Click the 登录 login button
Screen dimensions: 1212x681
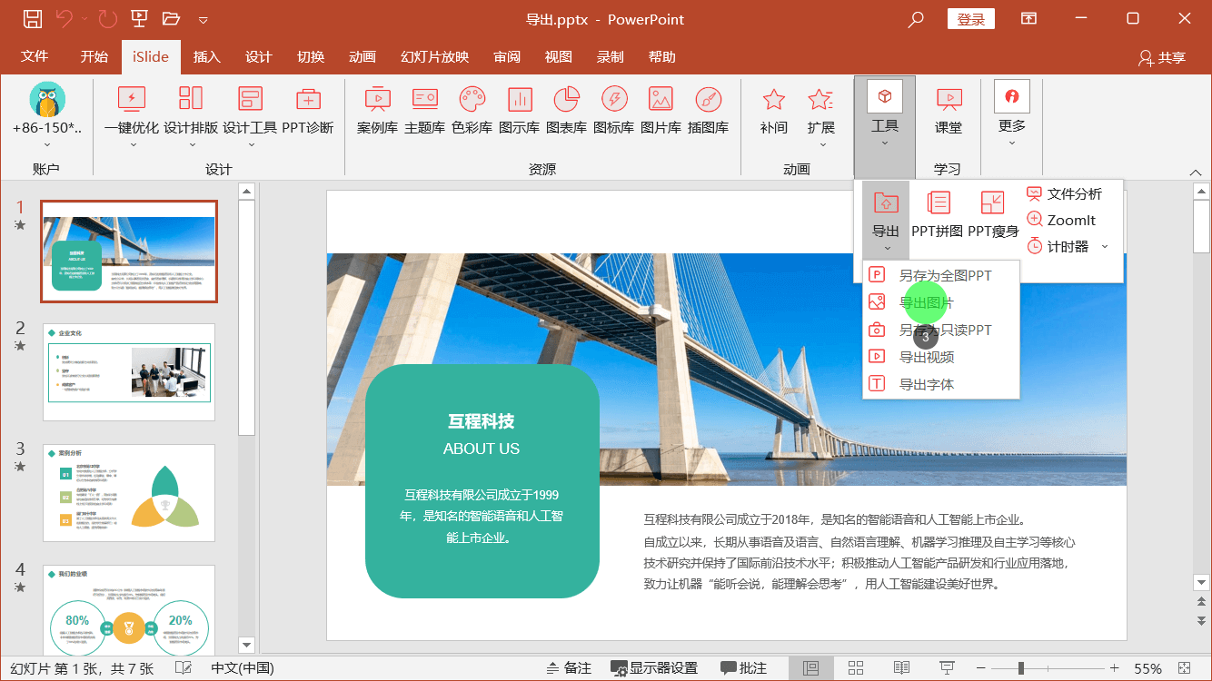coord(971,19)
